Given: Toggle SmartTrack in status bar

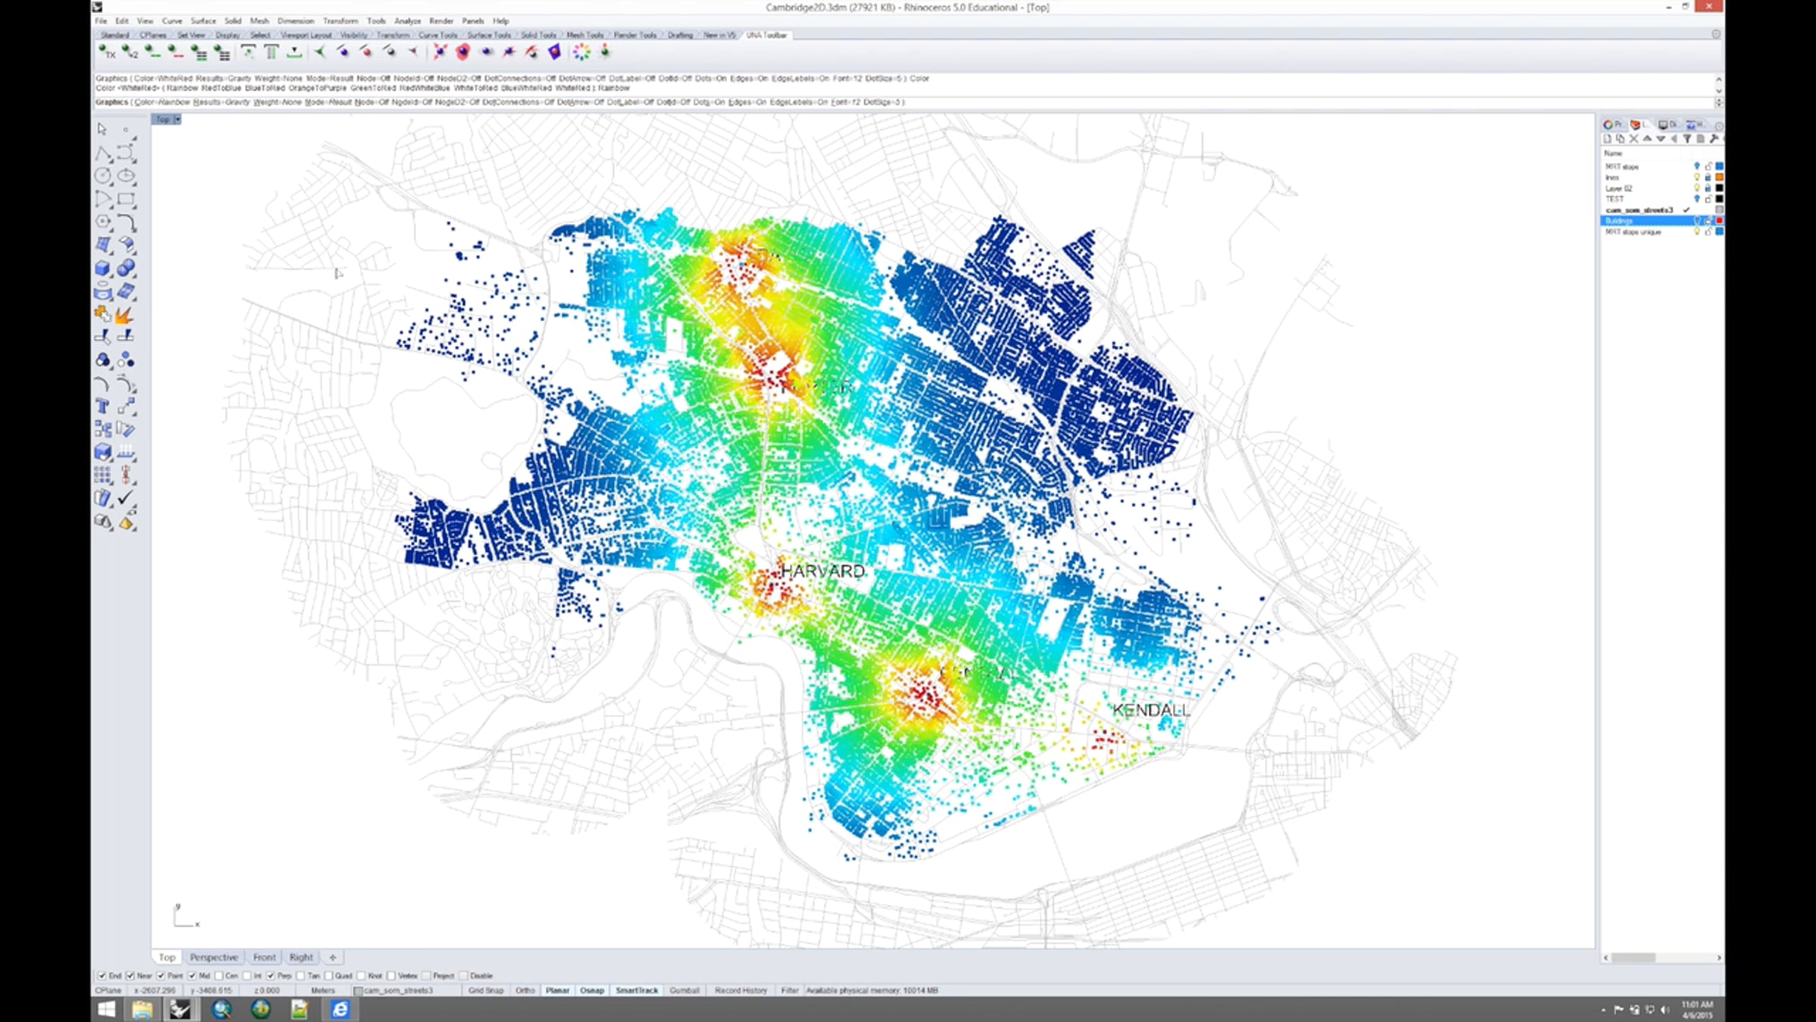Looking at the screenshot, I should point(637,991).
